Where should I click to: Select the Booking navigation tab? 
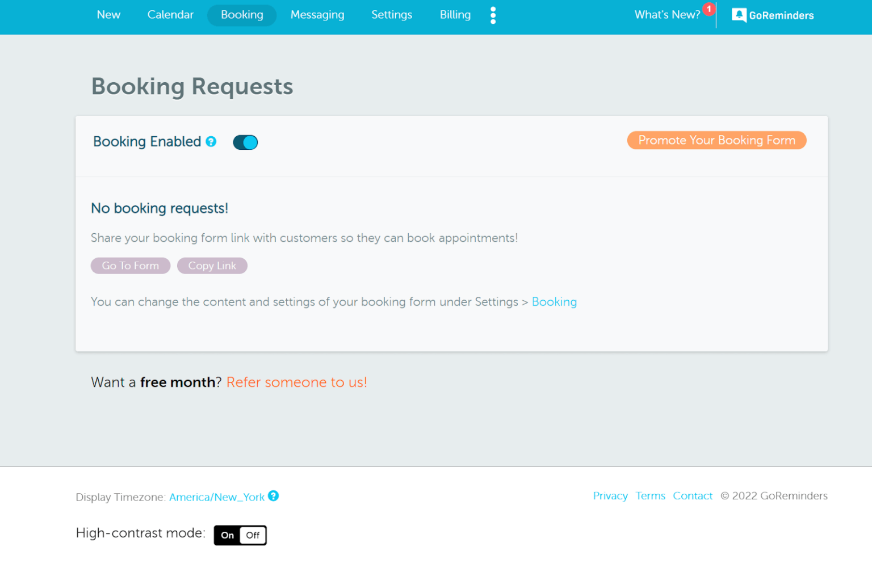pyautogui.click(x=242, y=15)
